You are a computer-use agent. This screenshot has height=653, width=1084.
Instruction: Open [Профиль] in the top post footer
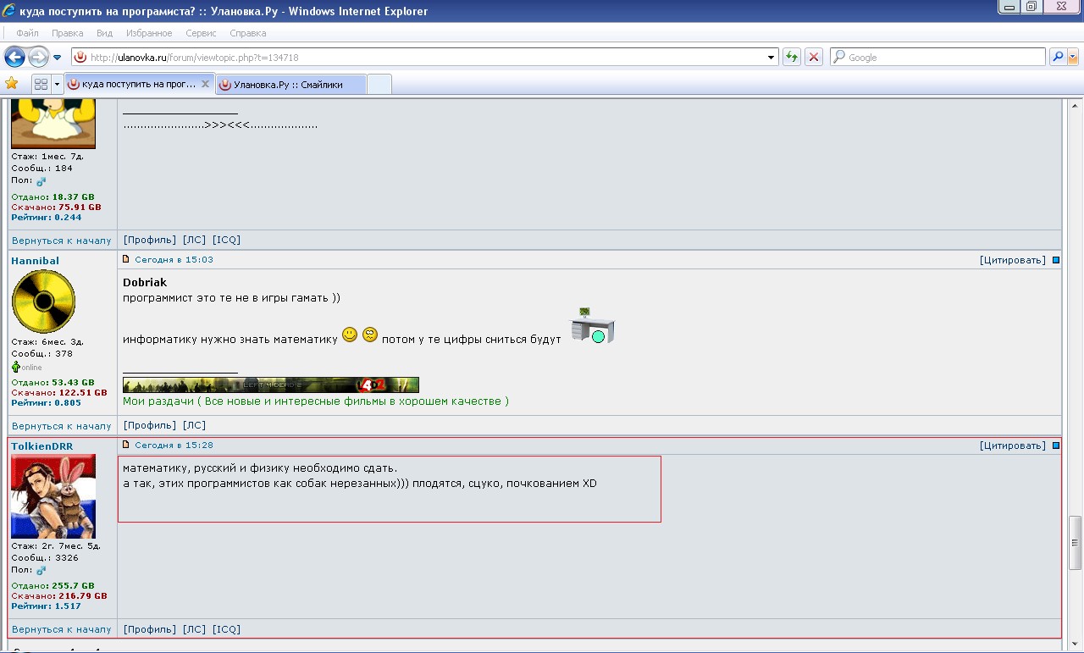[x=150, y=240]
